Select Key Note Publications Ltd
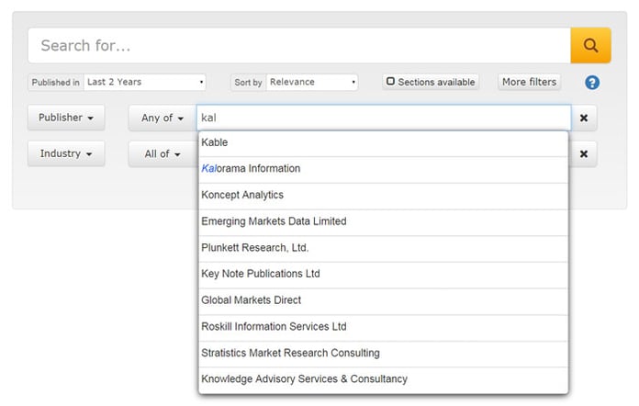The image size is (639, 406). pyautogui.click(x=383, y=276)
